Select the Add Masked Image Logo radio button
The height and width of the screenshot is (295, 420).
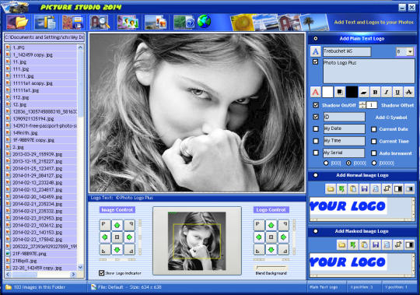[x=316, y=231]
